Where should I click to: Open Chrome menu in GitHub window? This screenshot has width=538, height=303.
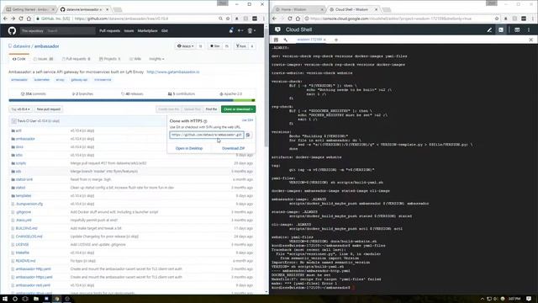point(263,19)
